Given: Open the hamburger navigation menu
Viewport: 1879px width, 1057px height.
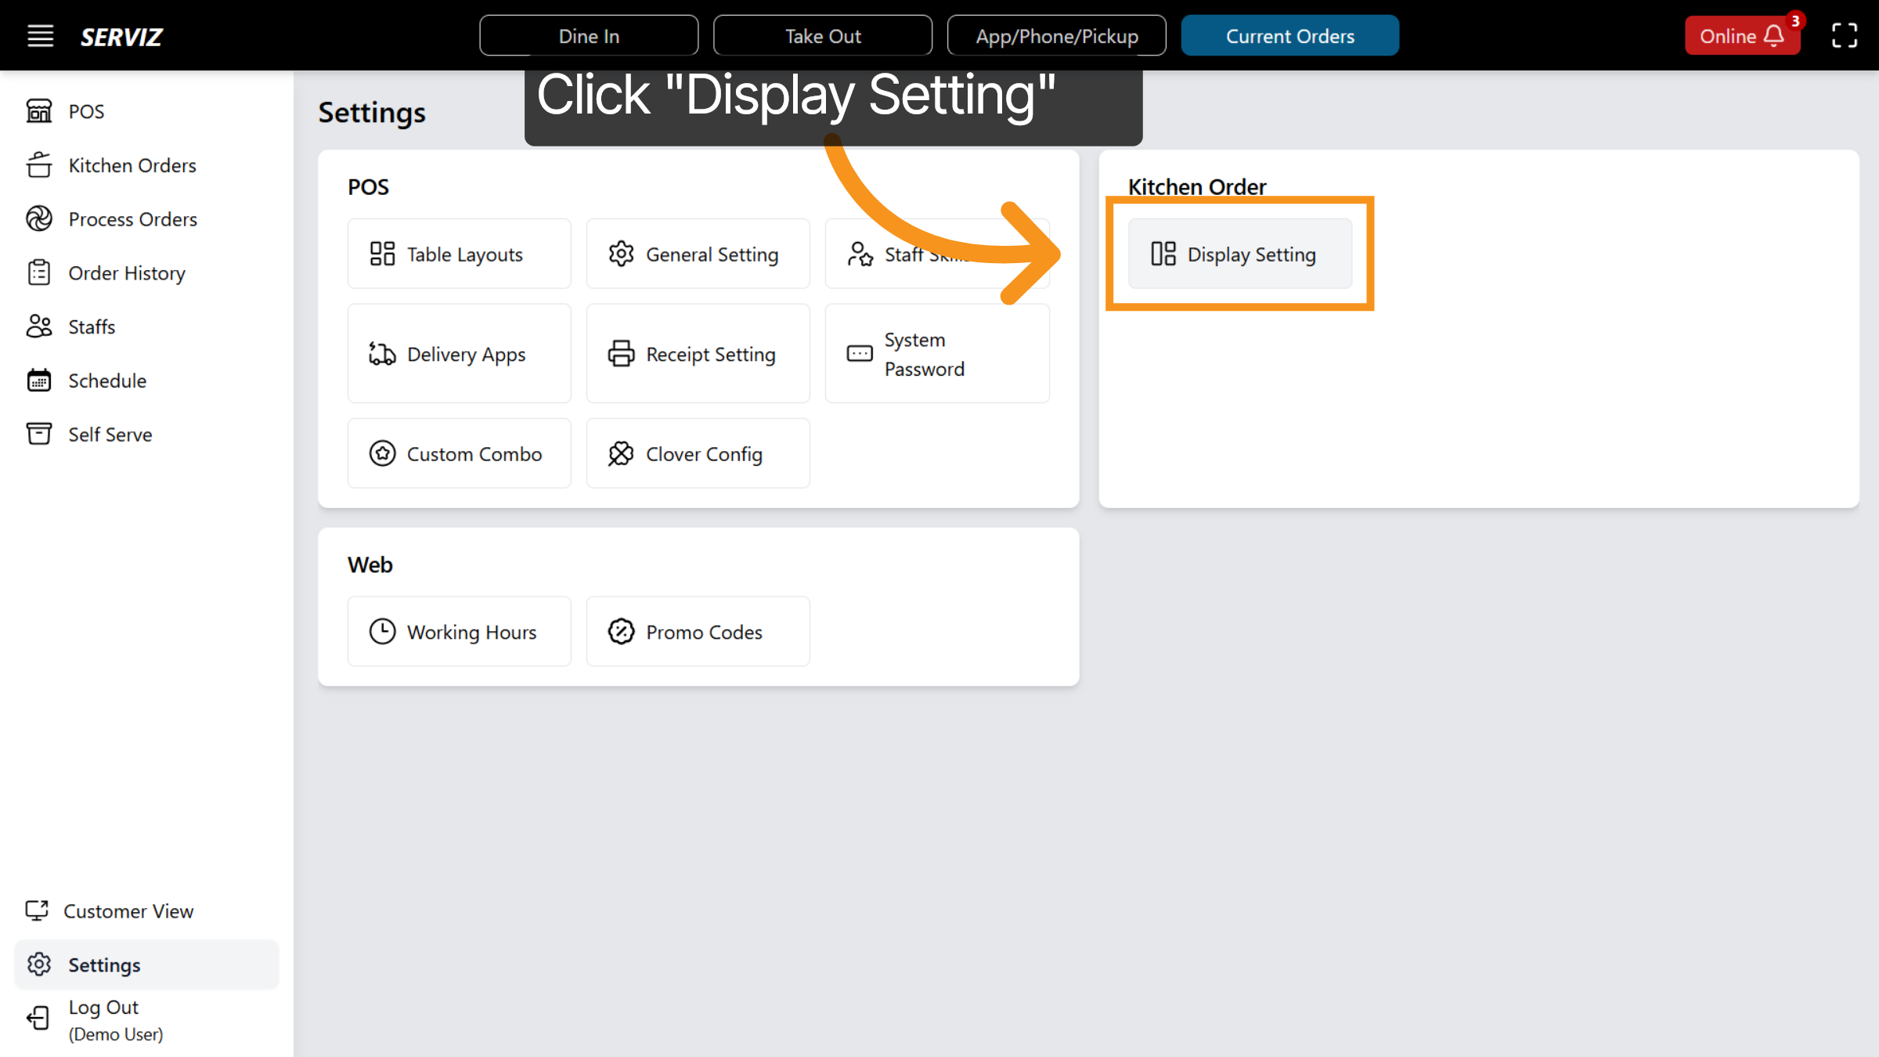Looking at the screenshot, I should click(x=40, y=35).
